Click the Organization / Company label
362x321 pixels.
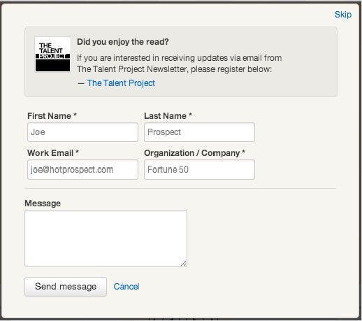194,153
